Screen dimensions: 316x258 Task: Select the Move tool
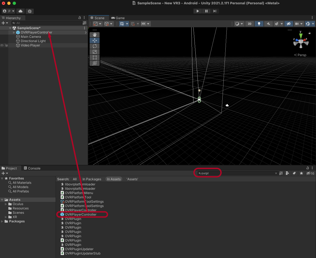[94, 40]
